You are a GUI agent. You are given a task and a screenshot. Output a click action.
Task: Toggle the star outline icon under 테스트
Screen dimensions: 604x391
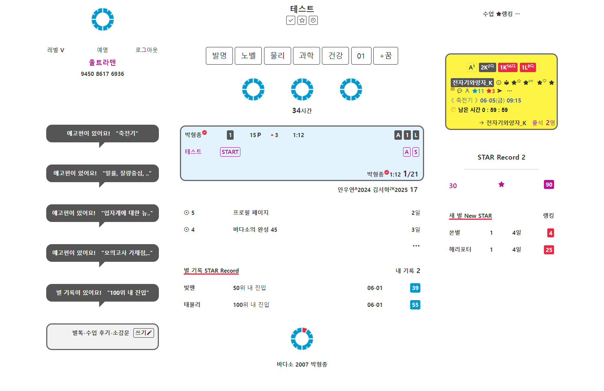click(x=302, y=20)
